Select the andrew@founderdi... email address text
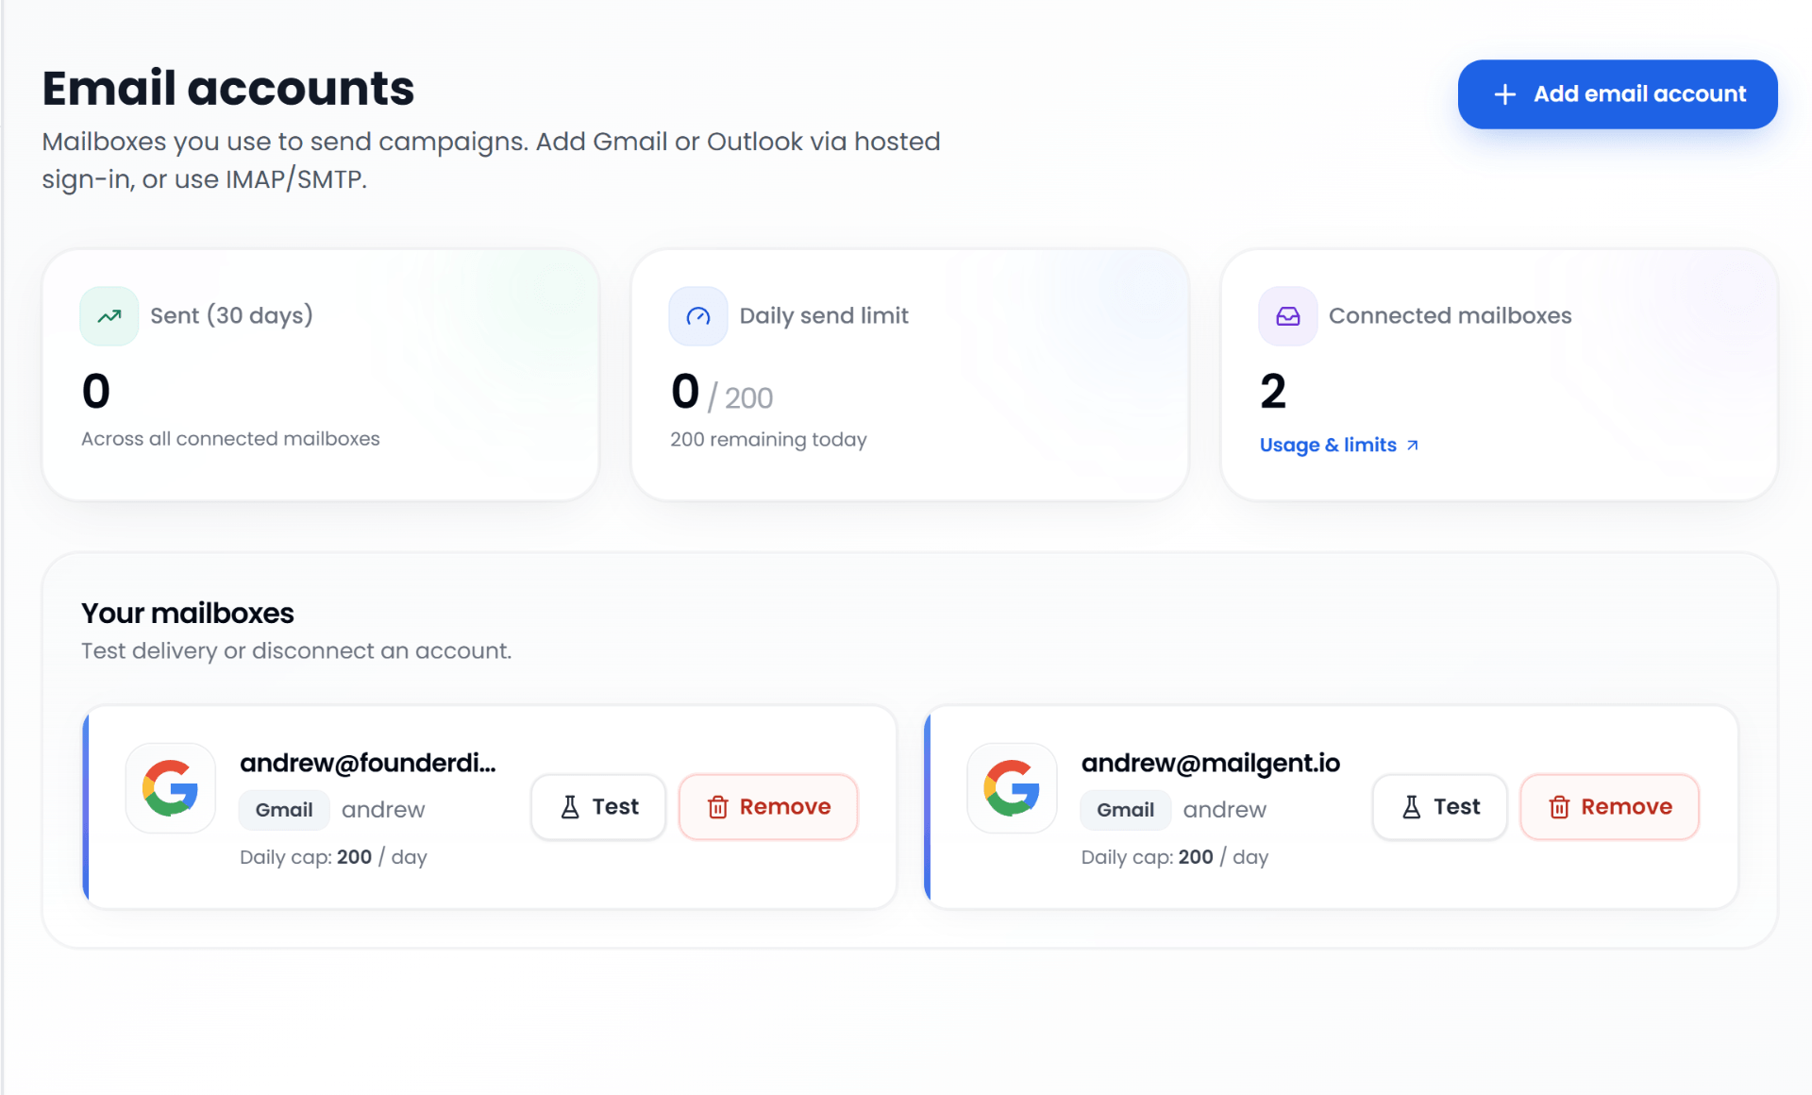Image resolution: width=1812 pixels, height=1095 pixels. (368, 763)
